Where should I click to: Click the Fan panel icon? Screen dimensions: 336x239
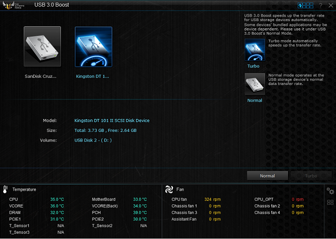click(x=169, y=189)
